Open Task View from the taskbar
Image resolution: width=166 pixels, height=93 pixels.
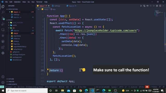click(56, 91)
